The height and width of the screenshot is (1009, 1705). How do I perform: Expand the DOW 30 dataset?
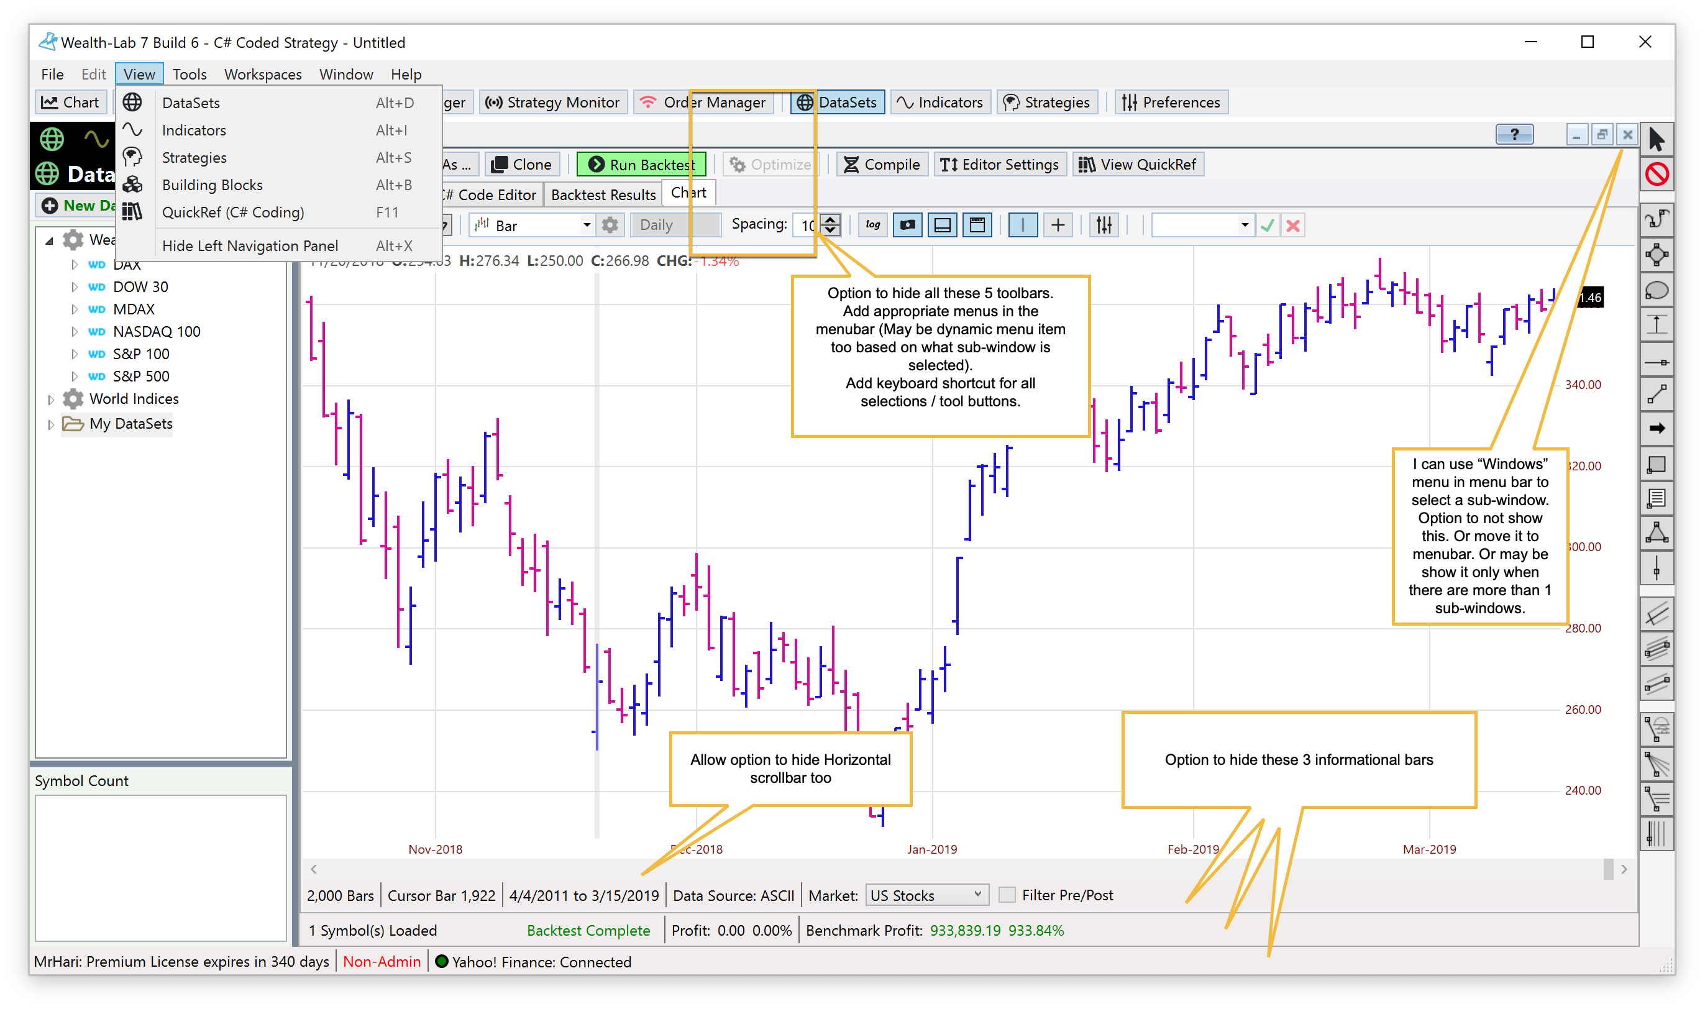click(75, 287)
